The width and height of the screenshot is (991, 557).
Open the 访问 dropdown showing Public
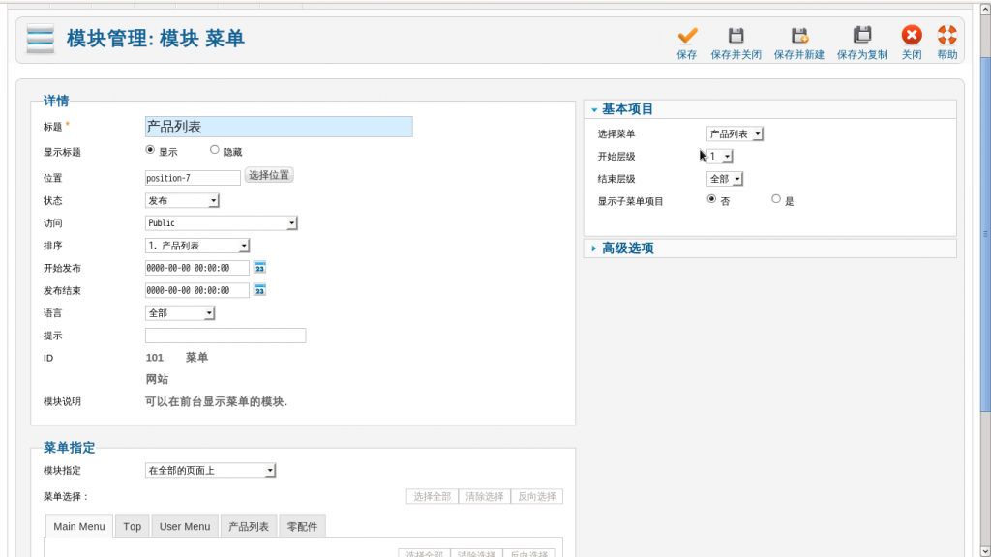pyautogui.click(x=221, y=223)
